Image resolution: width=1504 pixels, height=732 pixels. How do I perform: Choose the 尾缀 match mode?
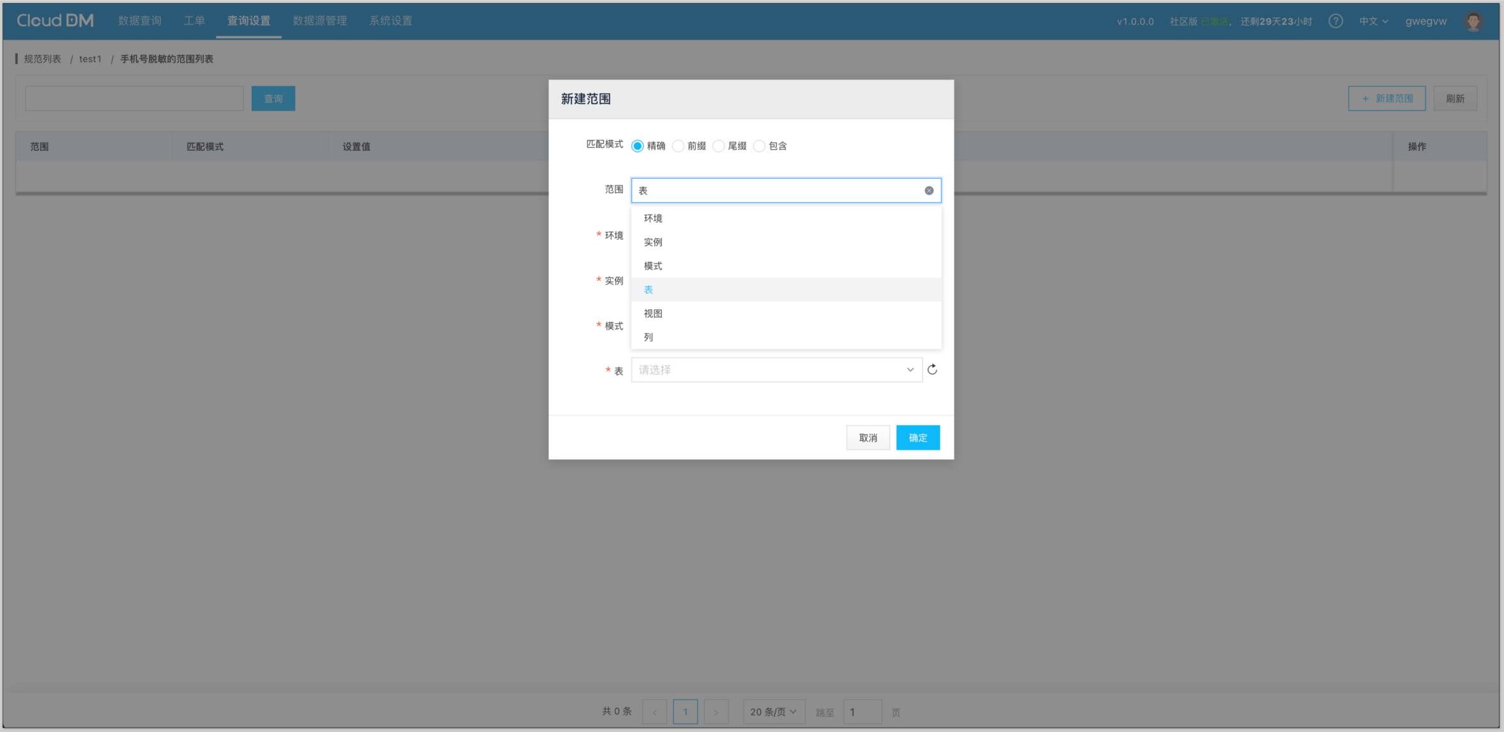pyautogui.click(x=719, y=146)
